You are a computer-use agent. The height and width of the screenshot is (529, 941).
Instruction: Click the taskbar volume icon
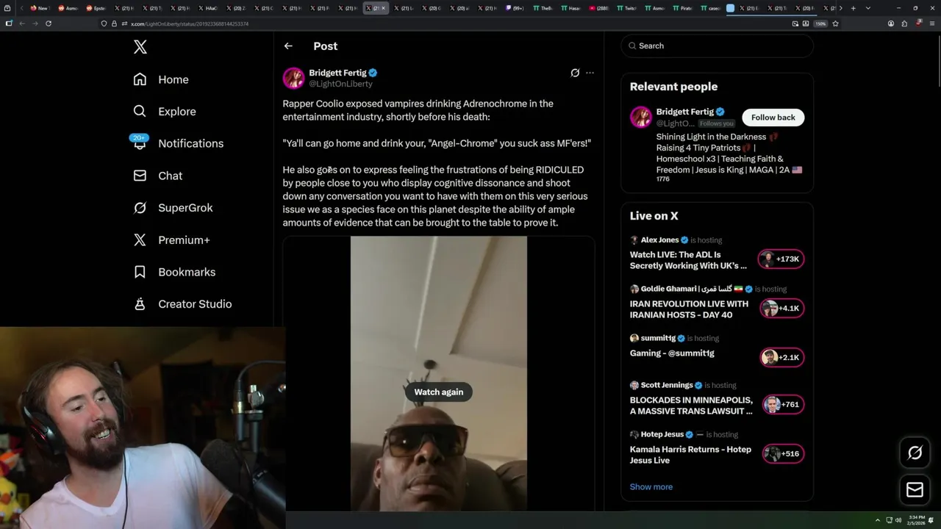coord(898,520)
